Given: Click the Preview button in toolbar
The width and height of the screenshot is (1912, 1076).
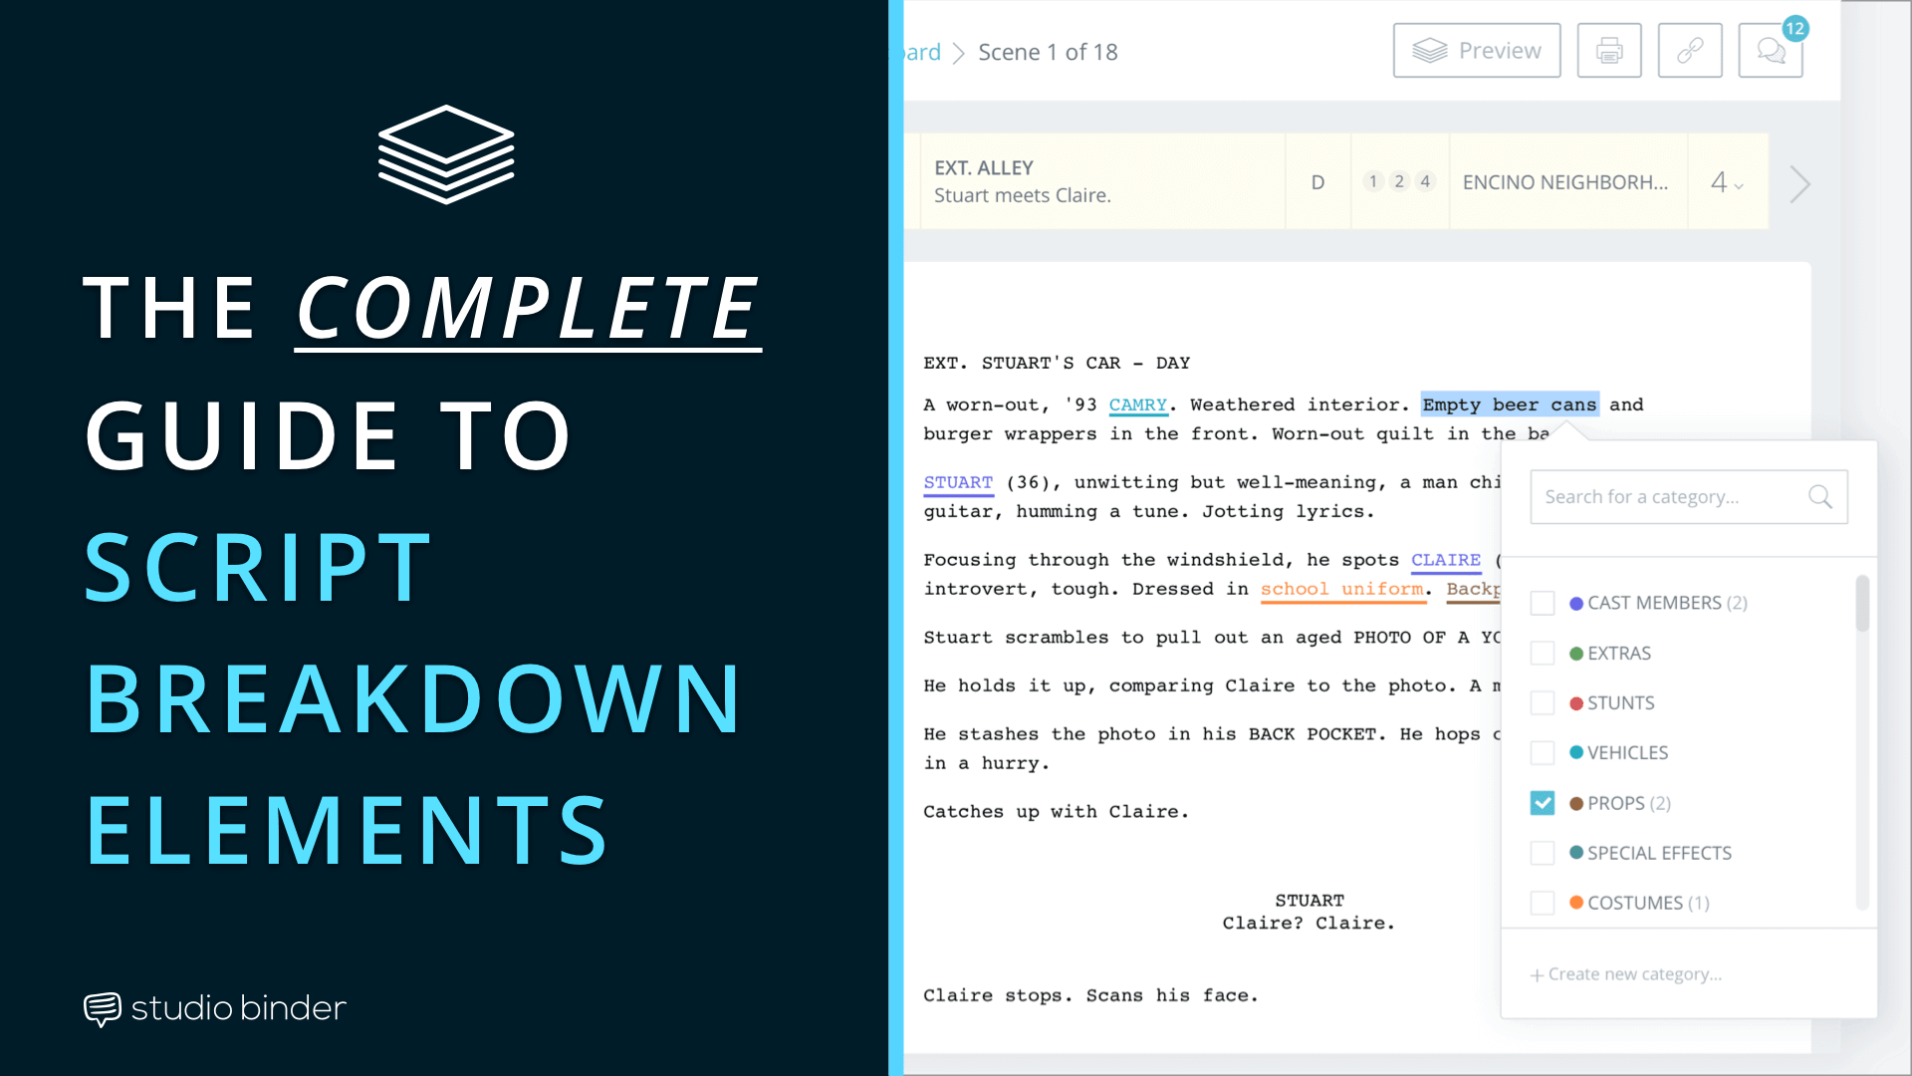Looking at the screenshot, I should [1478, 50].
